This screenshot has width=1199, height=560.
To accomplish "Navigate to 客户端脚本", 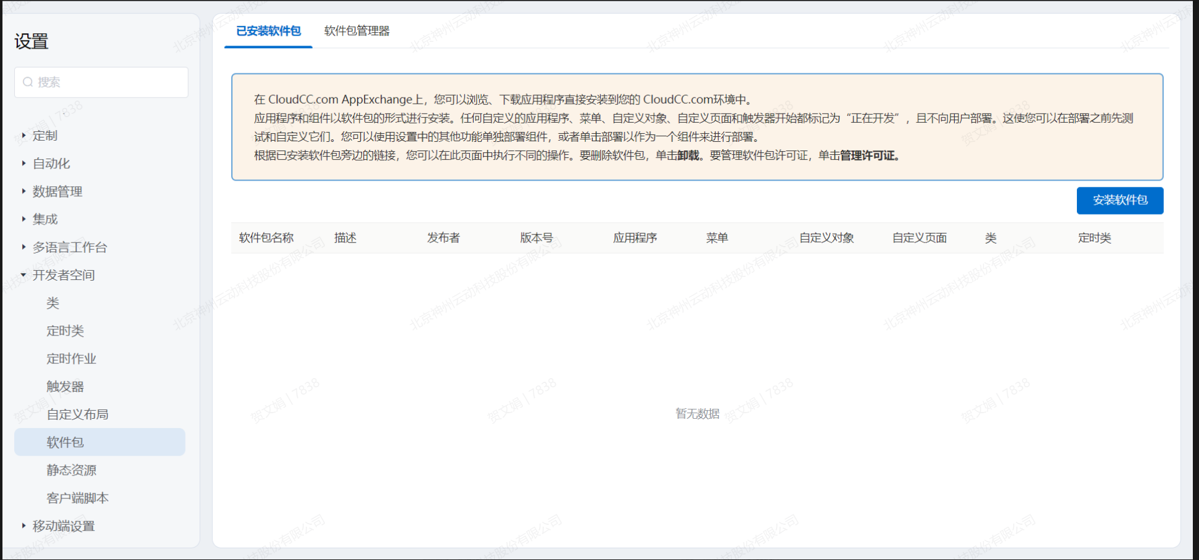I will pyautogui.click(x=77, y=498).
